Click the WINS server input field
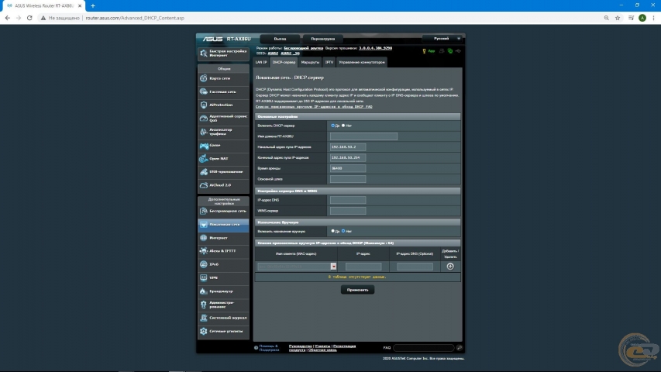661x372 pixels. [348, 211]
